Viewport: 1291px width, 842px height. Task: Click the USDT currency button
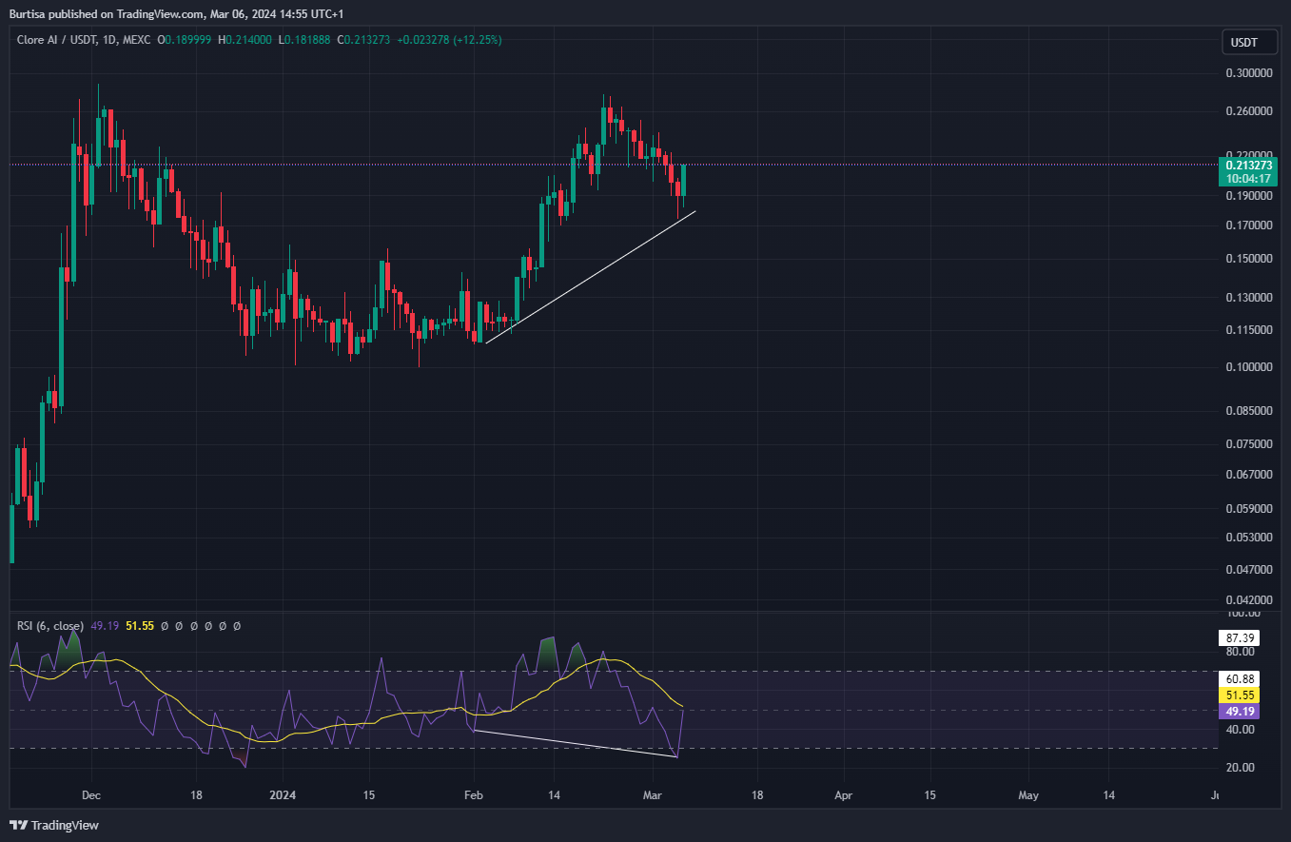(1249, 43)
